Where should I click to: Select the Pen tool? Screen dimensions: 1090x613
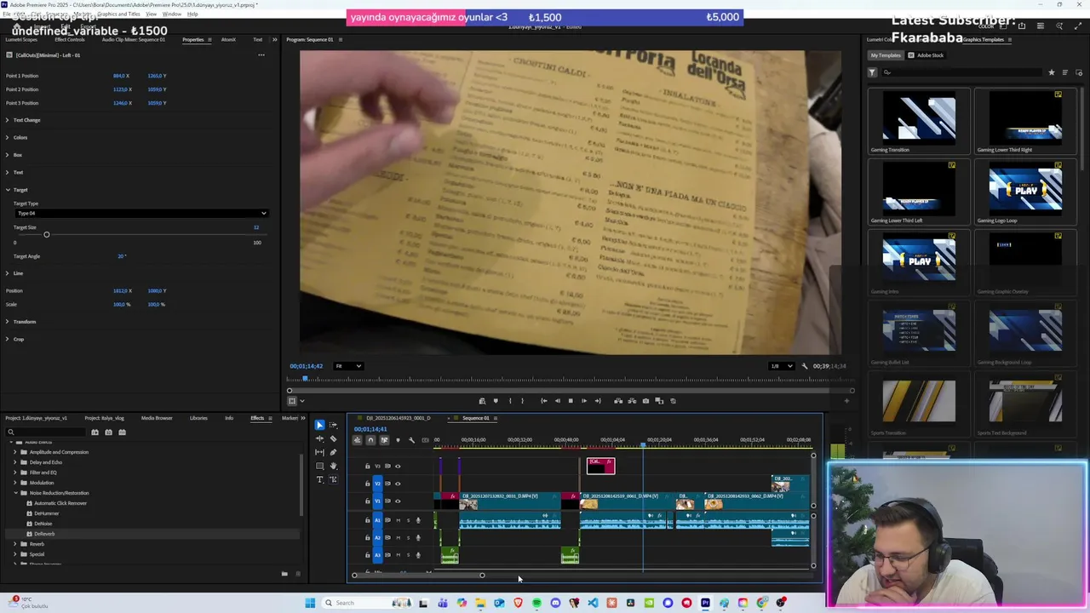tap(333, 452)
